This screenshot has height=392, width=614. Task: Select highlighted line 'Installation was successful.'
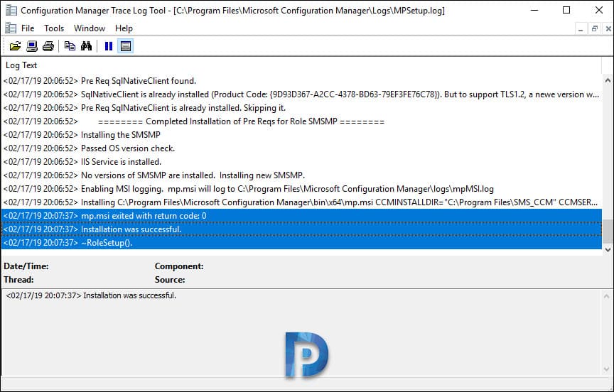coord(301,229)
